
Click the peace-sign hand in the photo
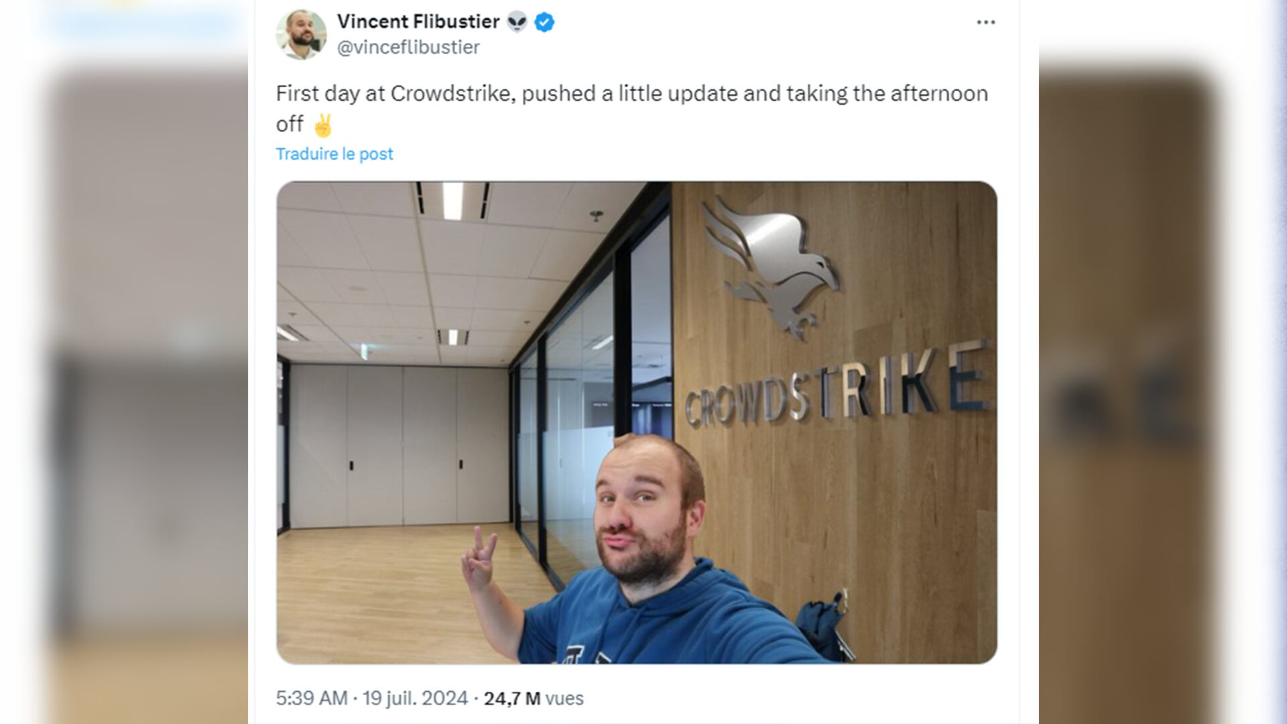481,557
